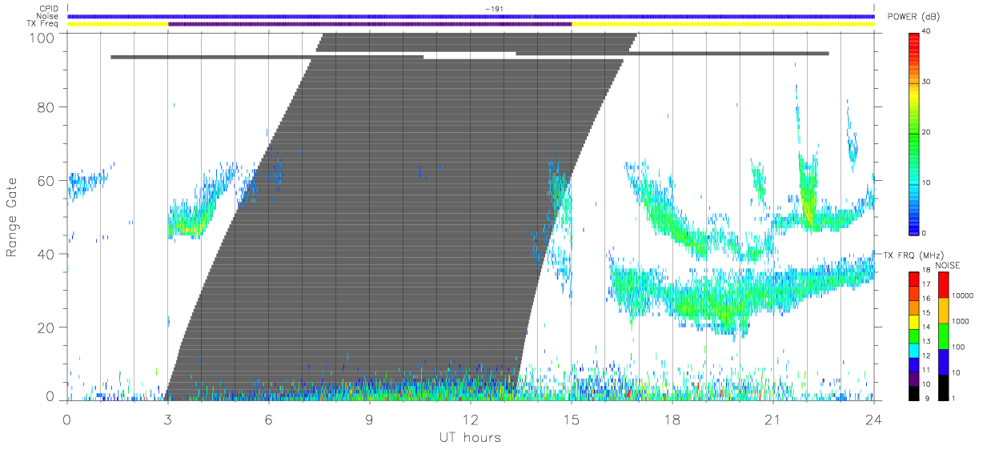Click the x-axis tick label "3"
Screen dimensions: 983x454
167,420
